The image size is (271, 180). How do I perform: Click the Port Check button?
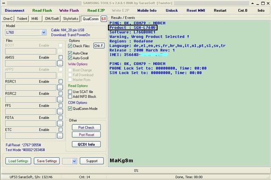(x=86, y=127)
